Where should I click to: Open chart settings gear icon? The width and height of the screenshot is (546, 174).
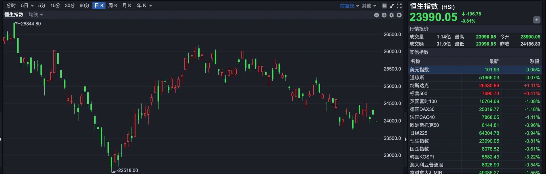pos(392,15)
